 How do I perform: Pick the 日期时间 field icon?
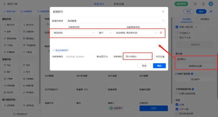pos(24,32)
